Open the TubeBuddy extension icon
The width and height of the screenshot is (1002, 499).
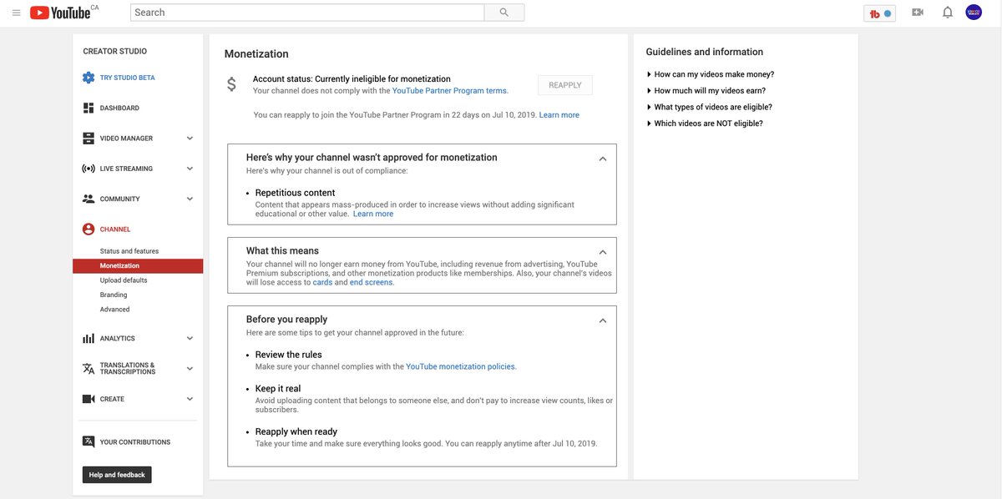pyautogui.click(x=879, y=13)
